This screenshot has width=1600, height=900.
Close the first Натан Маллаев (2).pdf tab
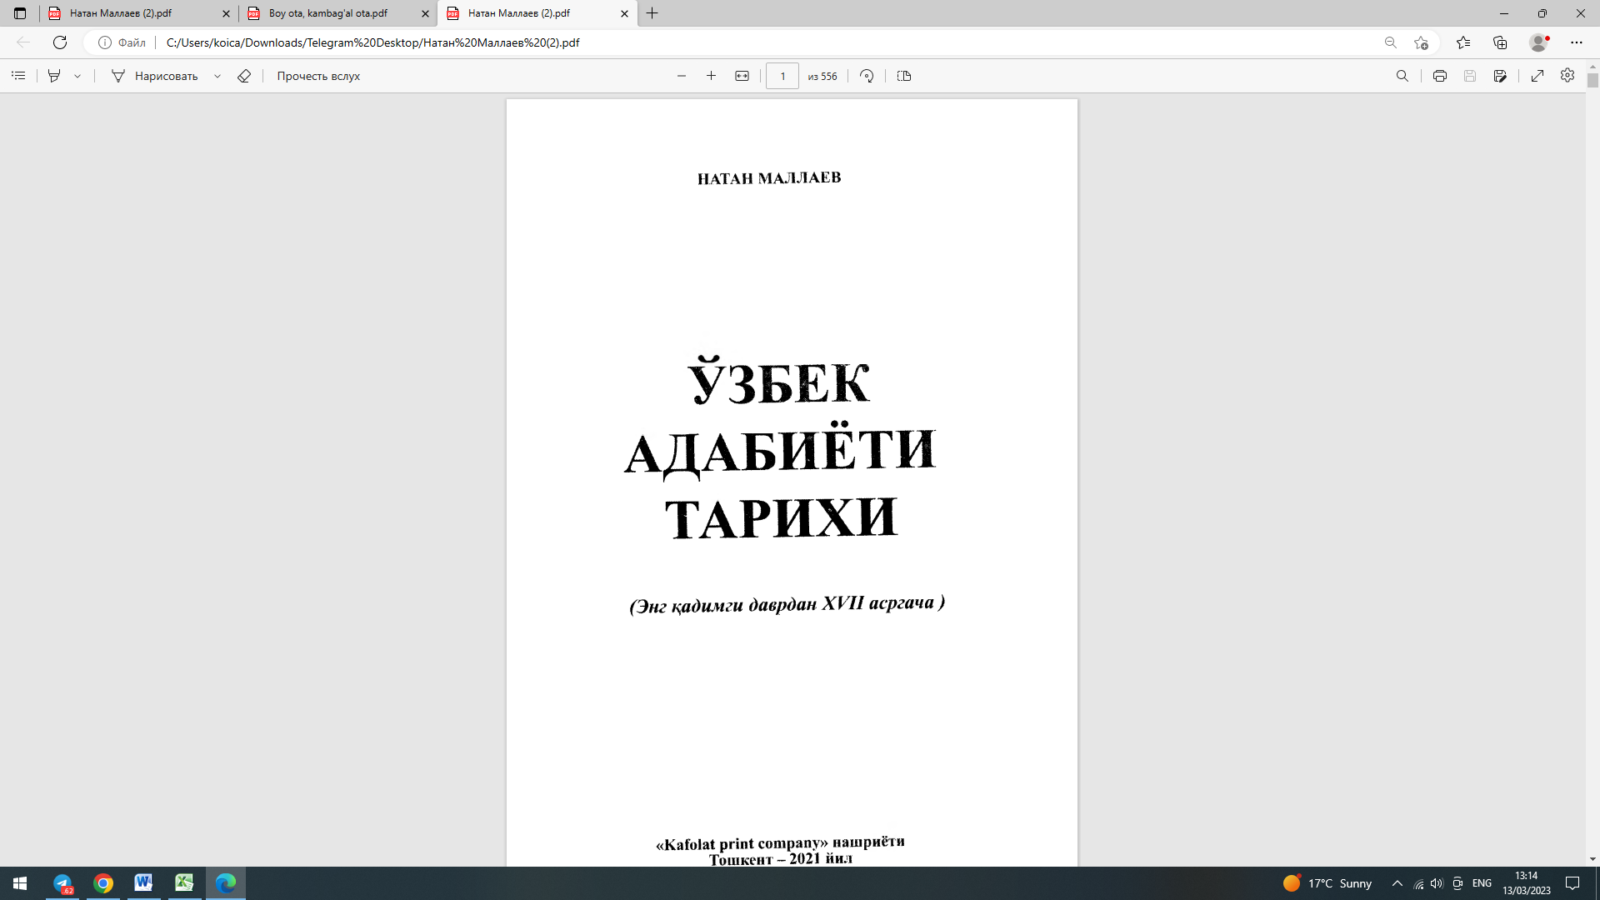[226, 13]
